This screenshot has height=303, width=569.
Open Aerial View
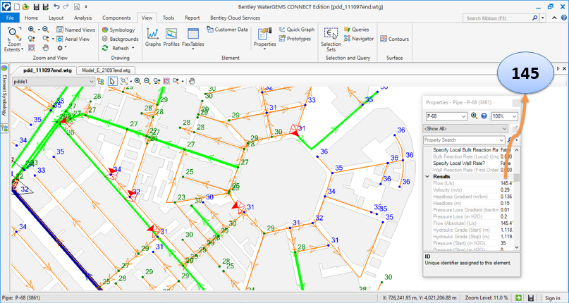pos(73,39)
